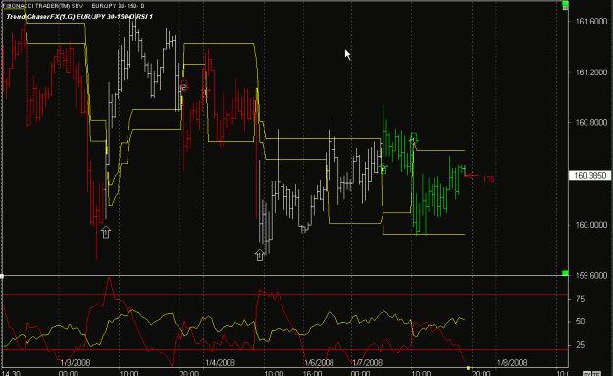The width and height of the screenshot is (613, 376).
Task: Click the yellow marker on the time axis
Action: click(x=468, y=368)
